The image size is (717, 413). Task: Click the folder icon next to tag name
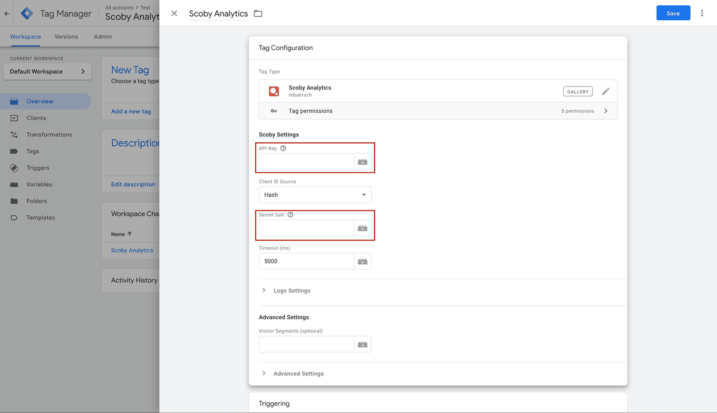258,13
